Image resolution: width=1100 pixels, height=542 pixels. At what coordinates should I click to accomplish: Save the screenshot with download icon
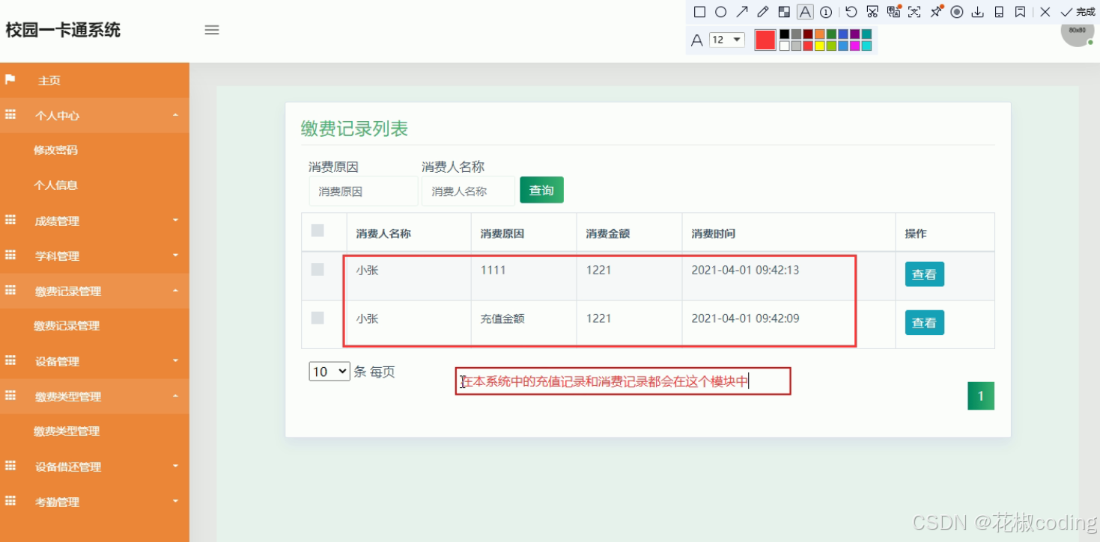978,11
